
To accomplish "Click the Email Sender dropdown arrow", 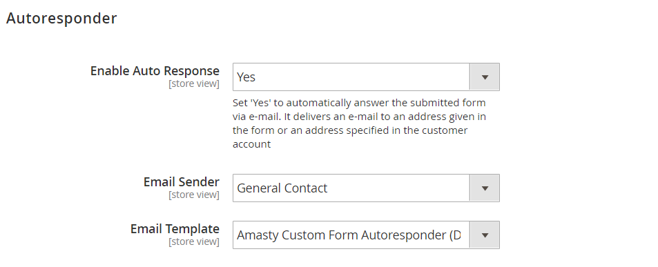I will pos(485,188).
